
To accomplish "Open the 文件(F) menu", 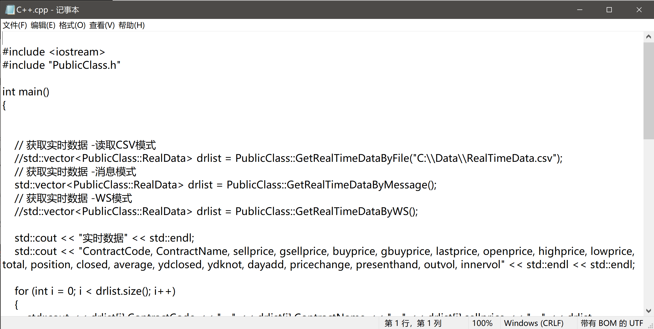I will [x=15, y=25].
